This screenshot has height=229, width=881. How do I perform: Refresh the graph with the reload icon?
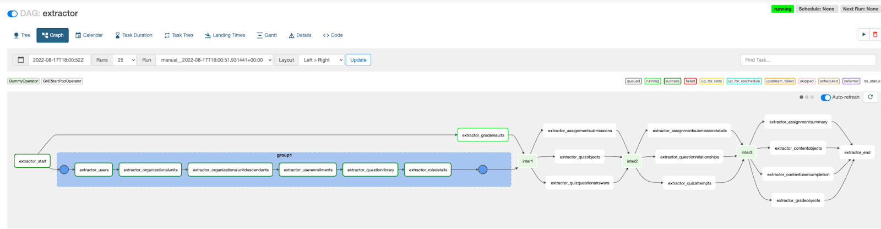tap(871, 97)
